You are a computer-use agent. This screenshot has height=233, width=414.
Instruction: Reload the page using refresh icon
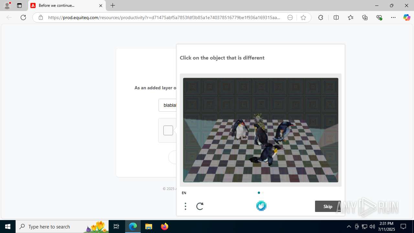pyautogui.click(x=23, y=17)
